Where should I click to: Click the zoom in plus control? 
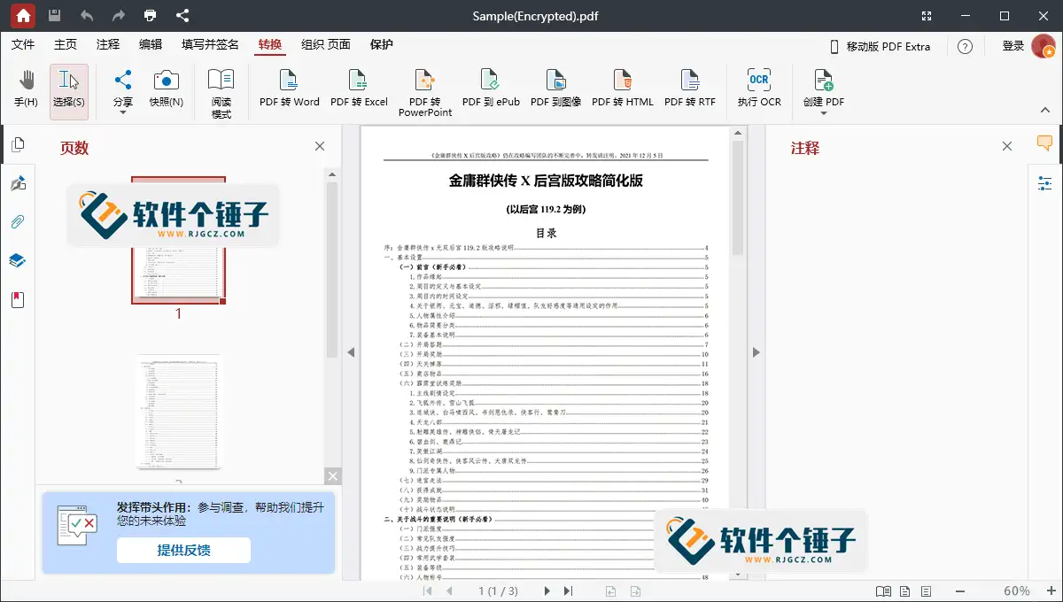pyautogui.click(x=1051, y=590)
